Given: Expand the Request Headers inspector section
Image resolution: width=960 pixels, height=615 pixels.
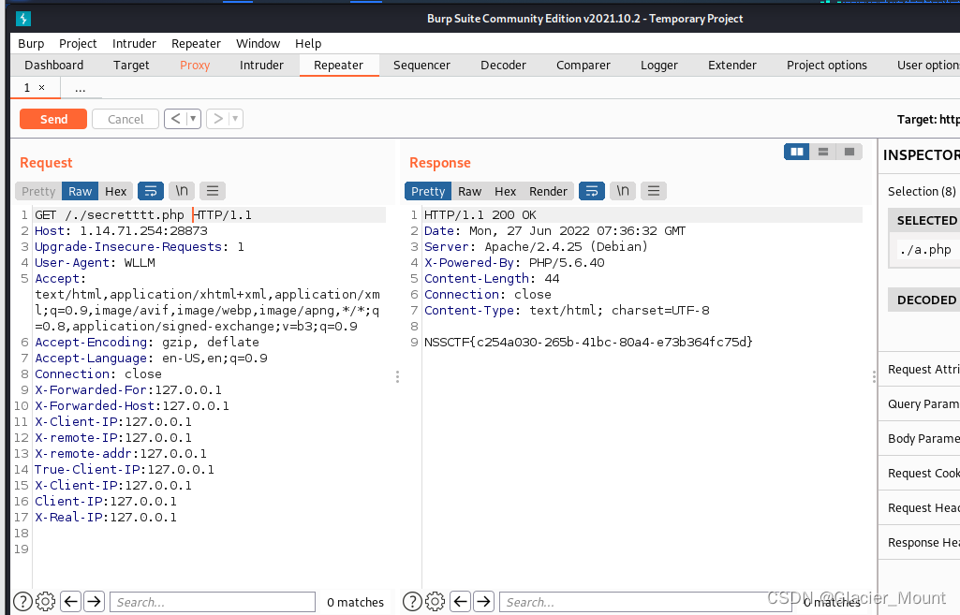Looking at the screenshot, I should pyautogui.click(x=928, y=507).
